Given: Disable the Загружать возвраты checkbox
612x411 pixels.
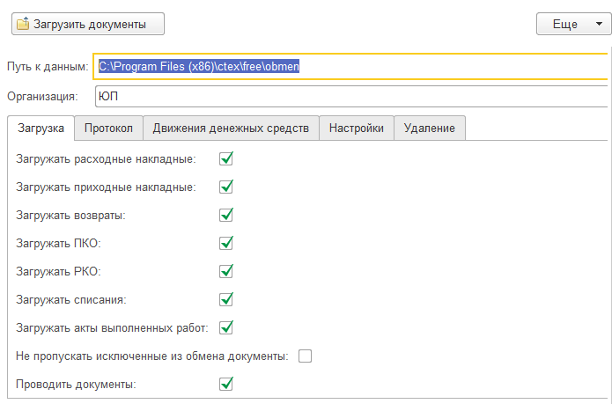Looking at the screenshot, I should (x=225, y=215).
